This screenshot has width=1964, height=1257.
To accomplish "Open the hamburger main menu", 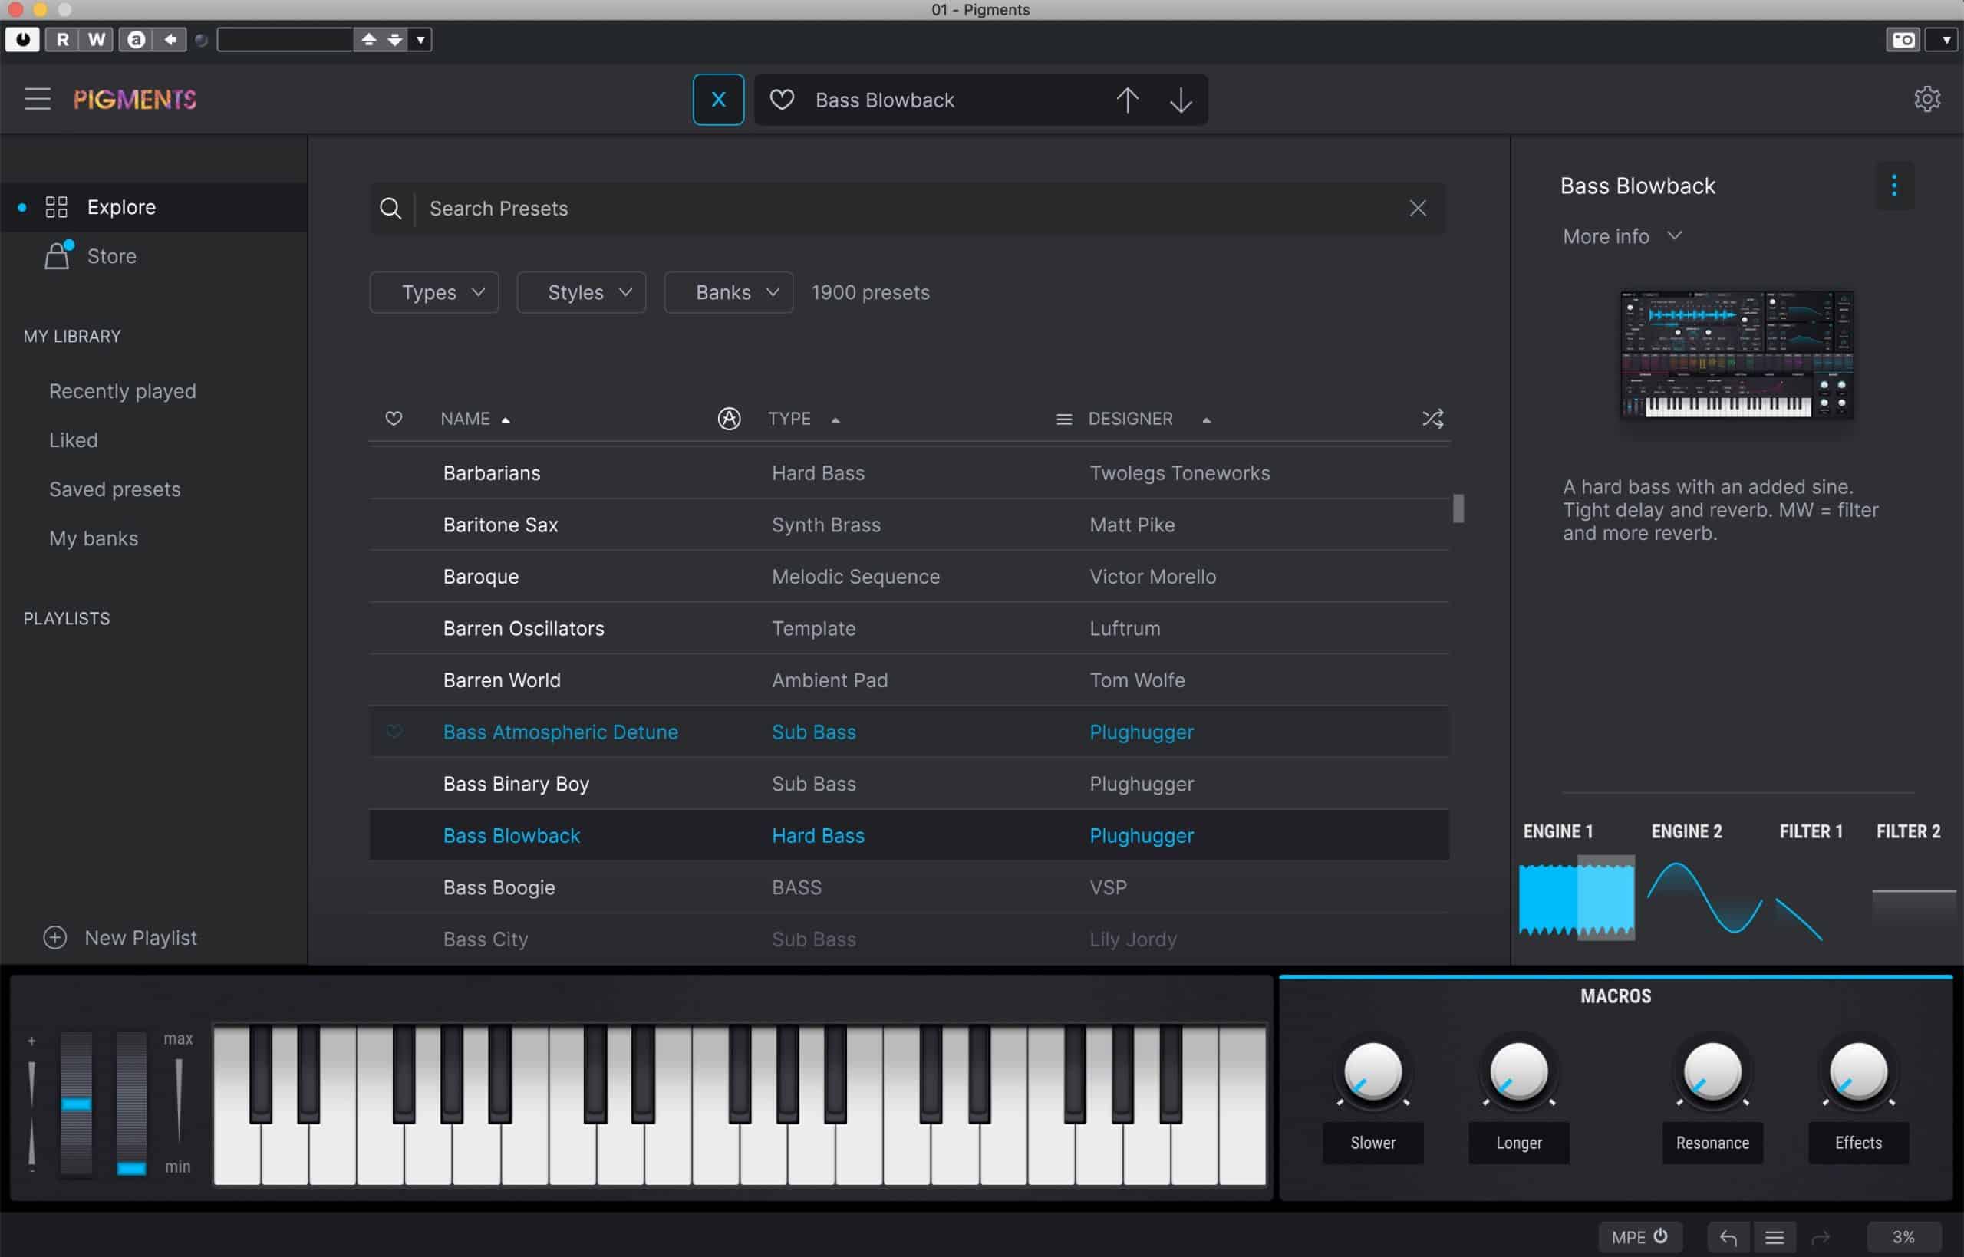I will tap(37, 99).
